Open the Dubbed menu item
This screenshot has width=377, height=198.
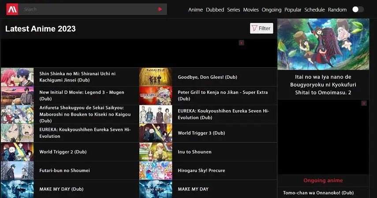click(215, 10)
